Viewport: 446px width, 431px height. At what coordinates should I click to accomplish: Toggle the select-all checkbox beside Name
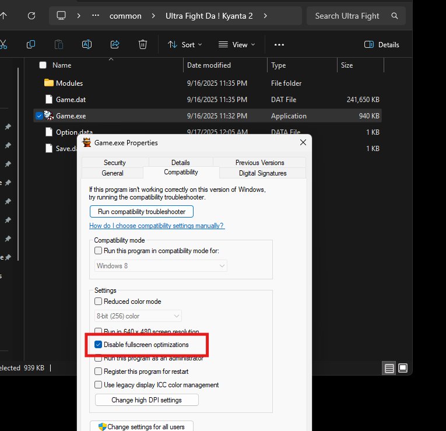pos(43,65)
